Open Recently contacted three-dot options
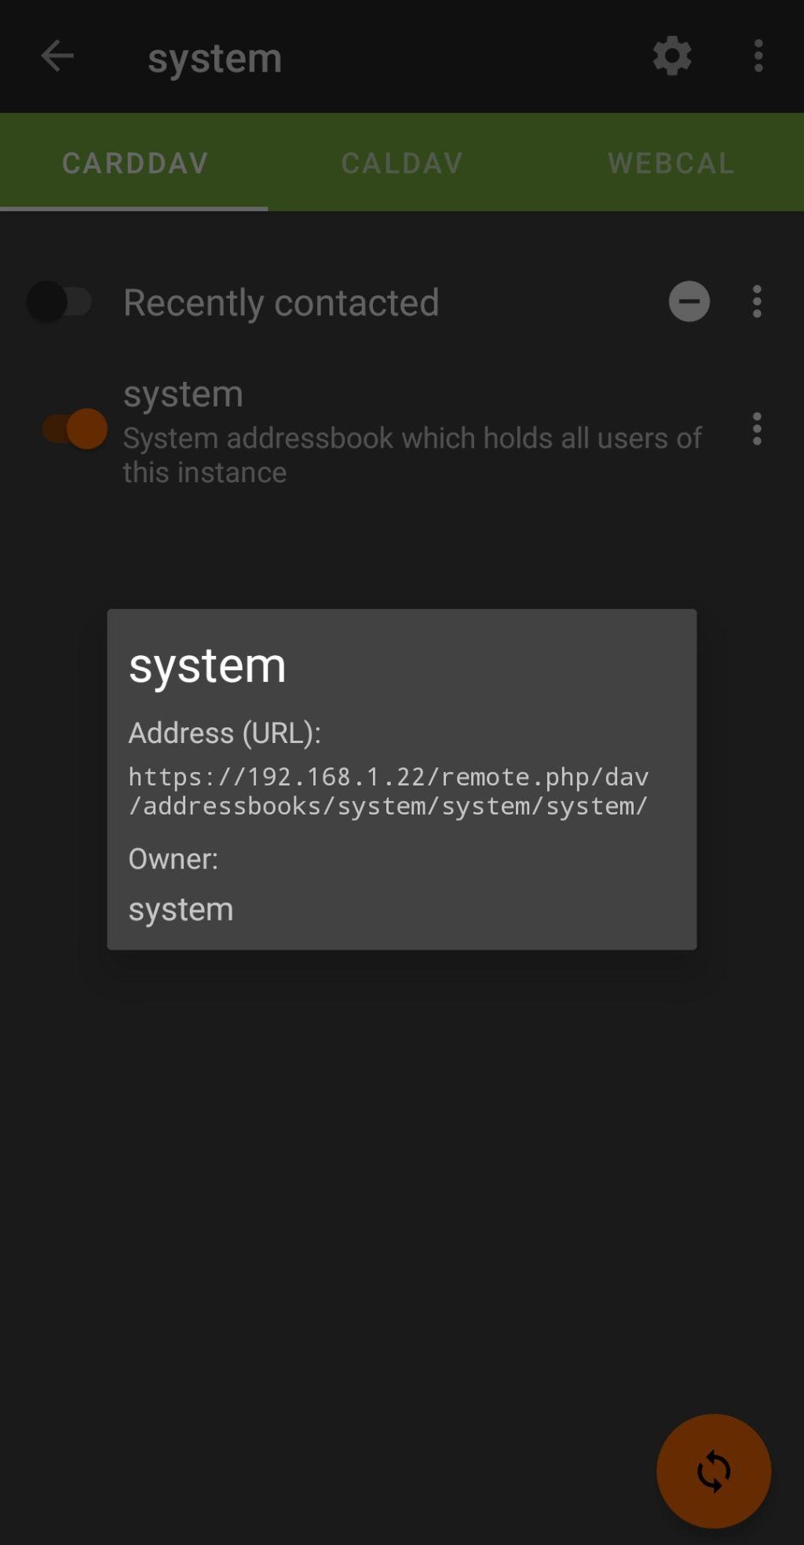The image size is (804, 1545). click(x=757, y=302)
